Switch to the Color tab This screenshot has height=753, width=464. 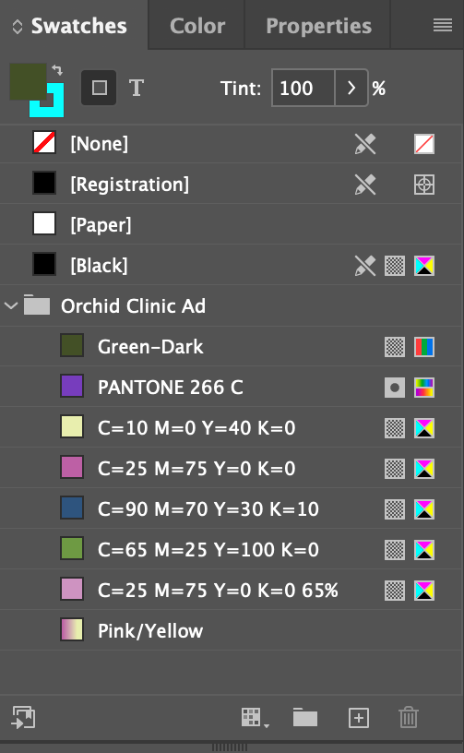pos(197,26)
